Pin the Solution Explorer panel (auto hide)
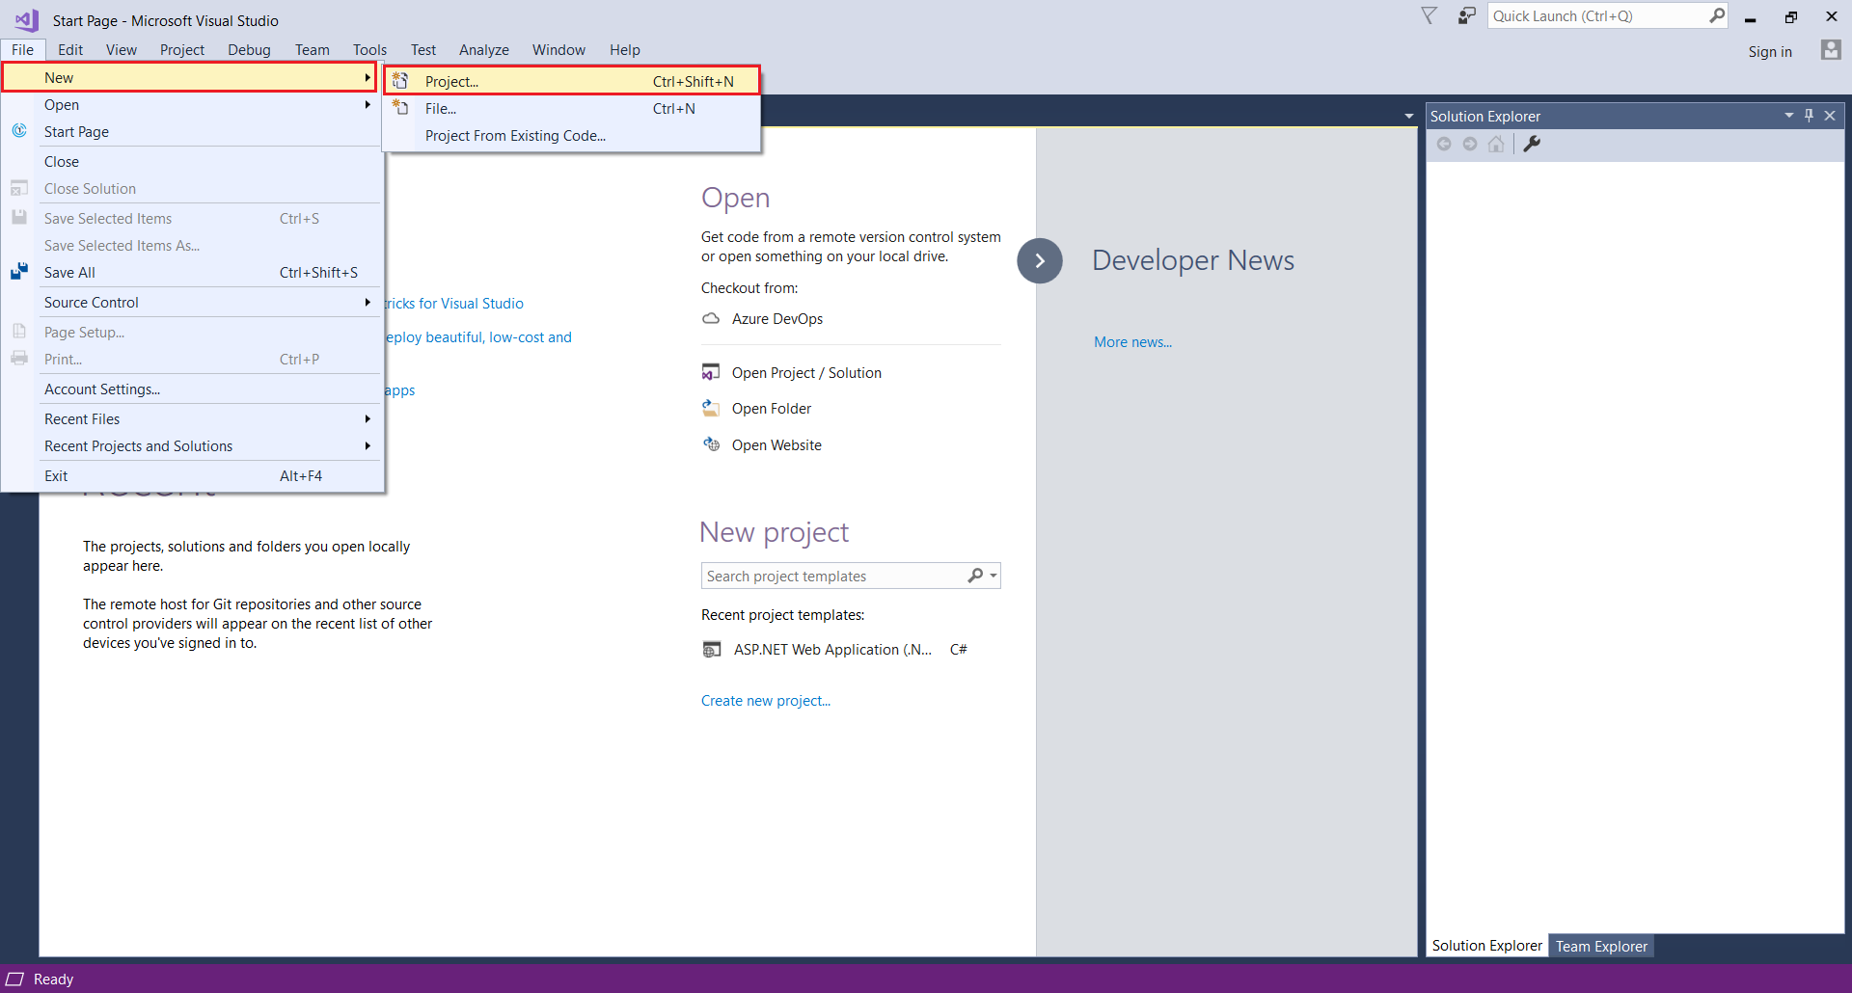The width and height of the screenshot is (1852, 993). [1809, 116]
